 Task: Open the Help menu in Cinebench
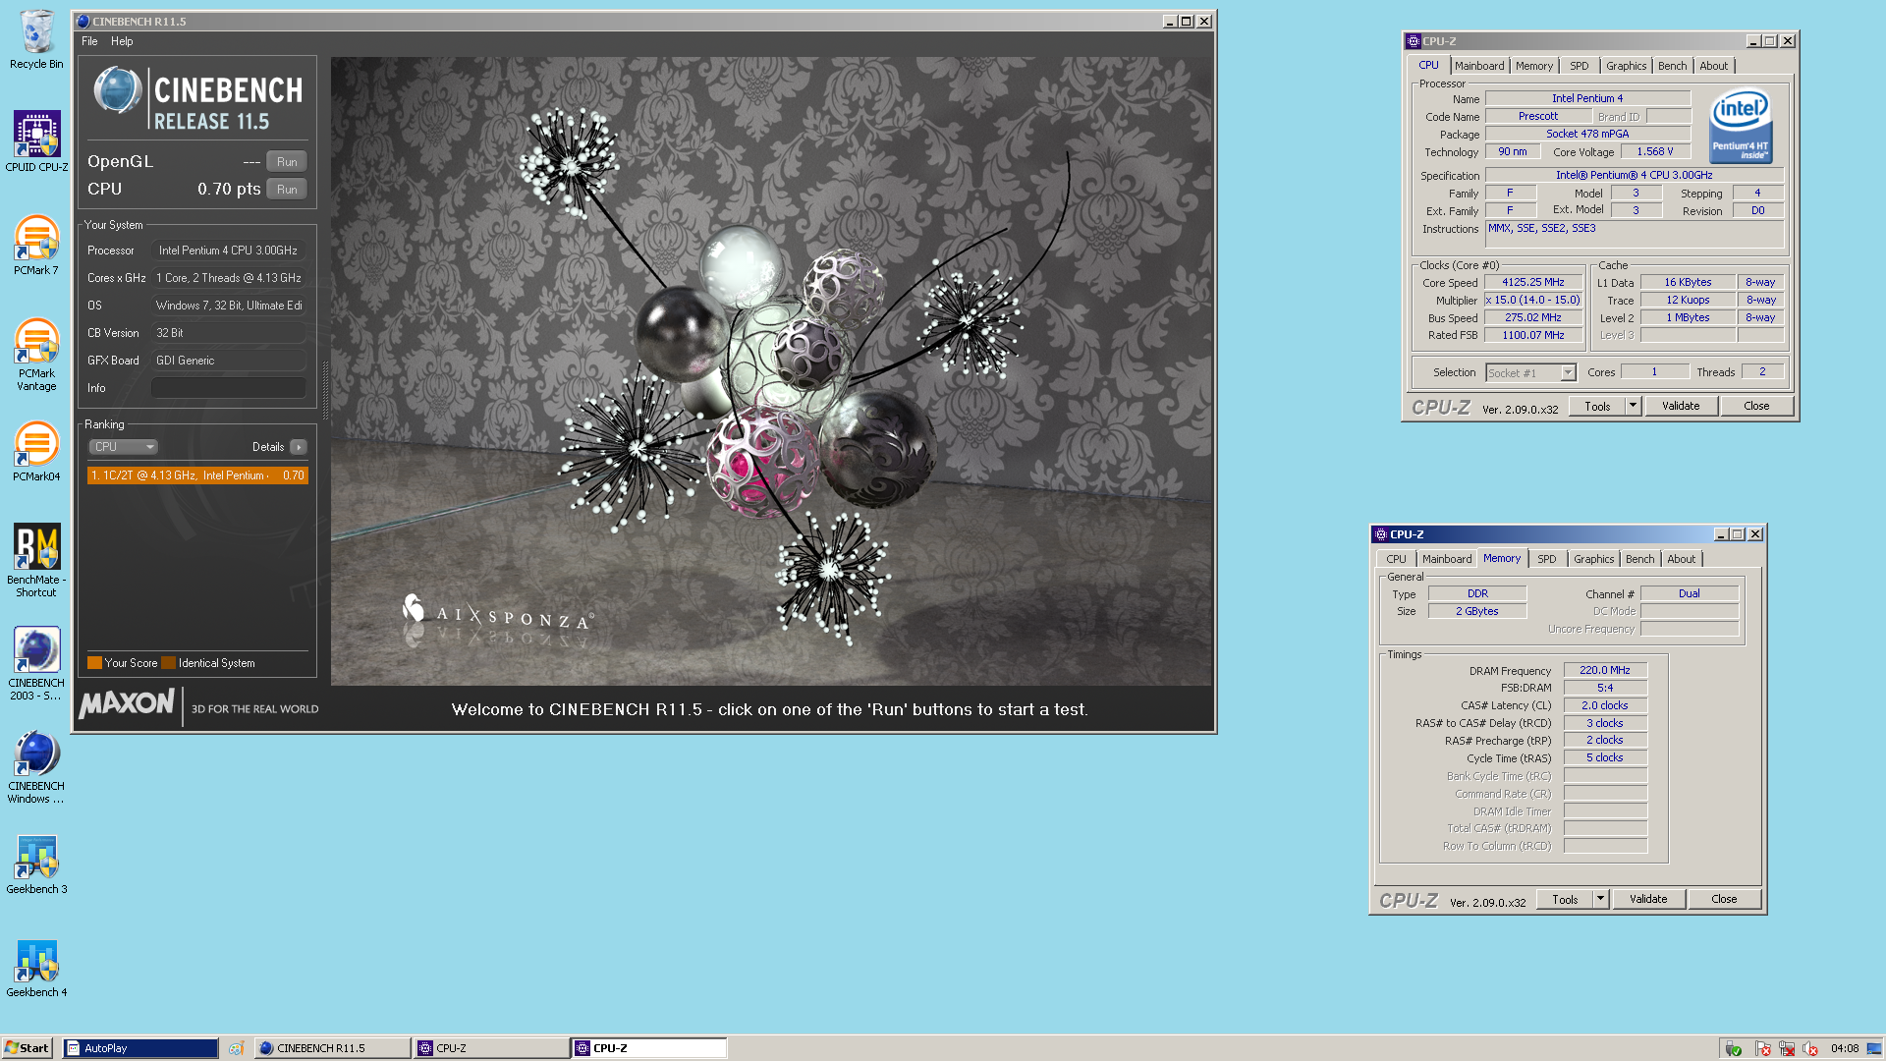click(122, 41)
